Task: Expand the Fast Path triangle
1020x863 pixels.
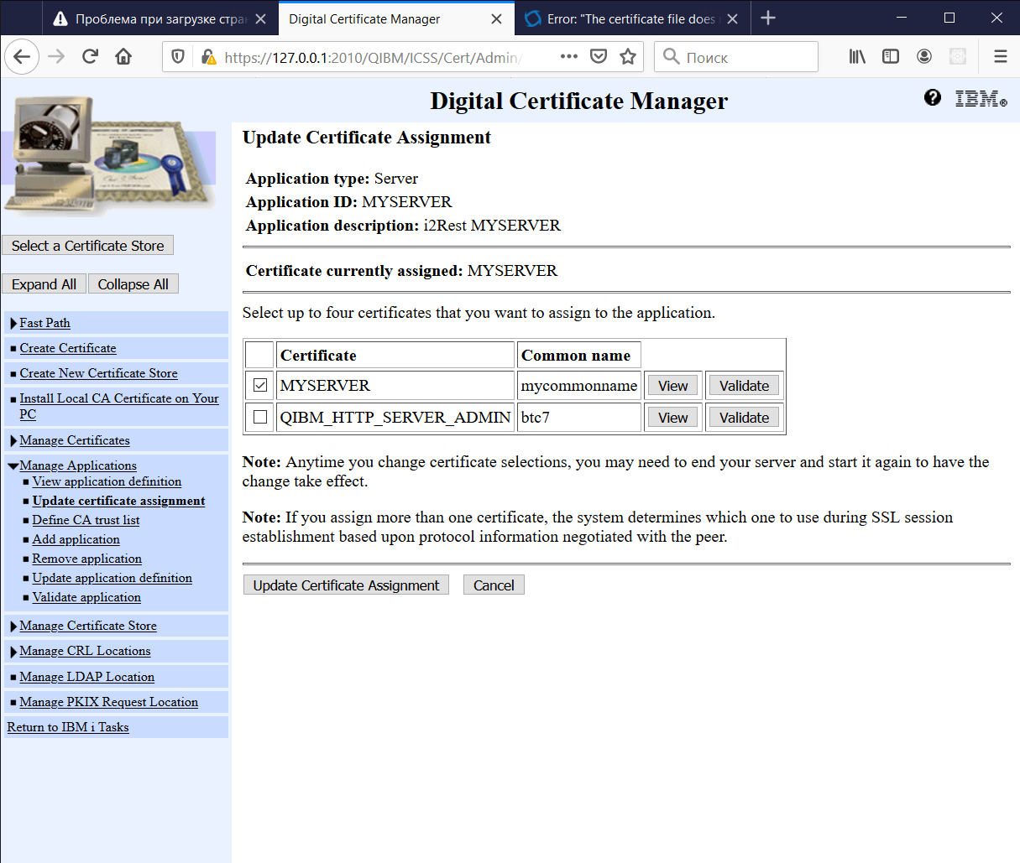Action: click(x=13, y=324)
